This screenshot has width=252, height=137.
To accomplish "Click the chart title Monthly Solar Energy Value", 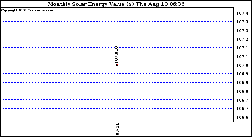I will [116, 4].
